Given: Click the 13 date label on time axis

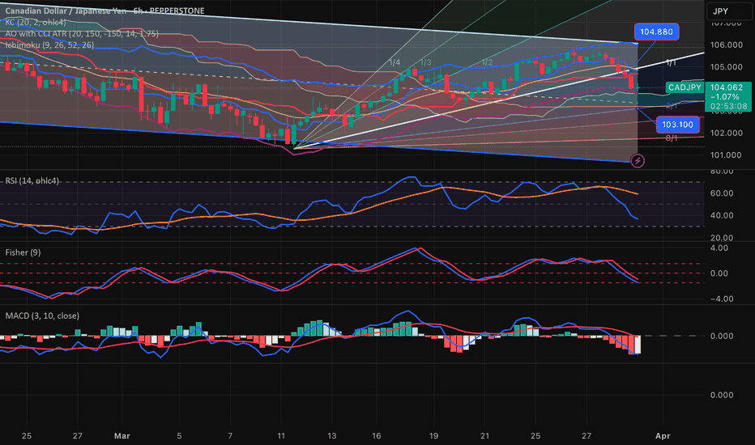Looking at the screenshot, I should [332, 436].
